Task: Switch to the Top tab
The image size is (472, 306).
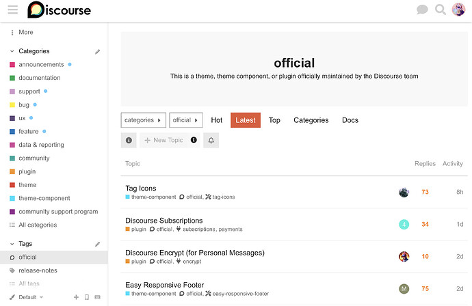Action: [x=274, y=120]
